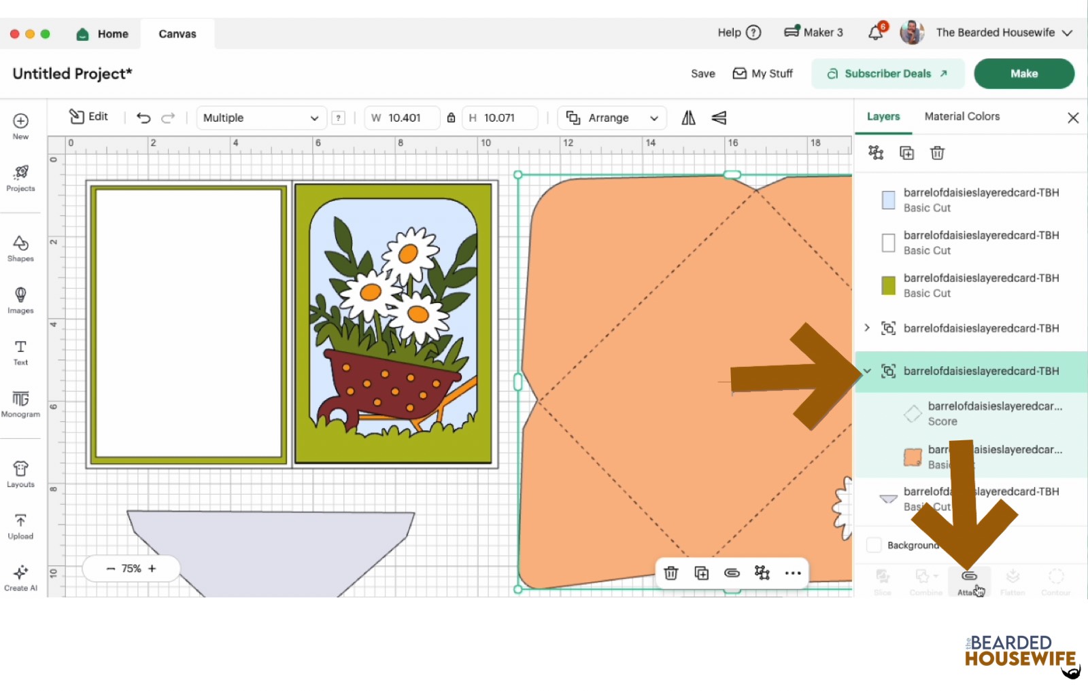Select the Layers tab

click(x=883, y=116)
